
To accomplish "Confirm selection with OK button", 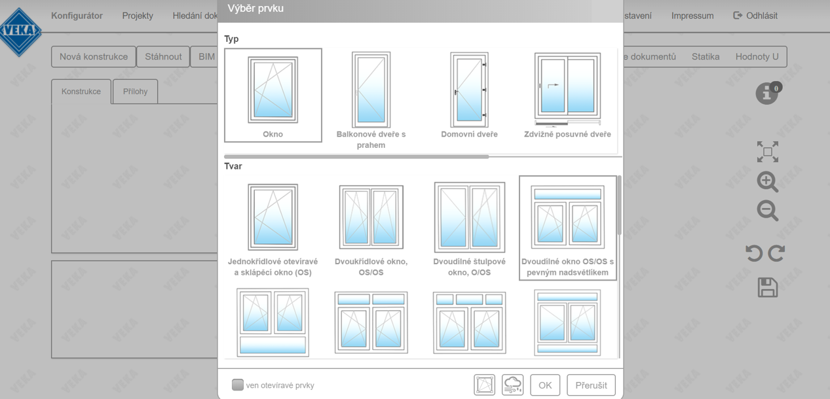I will pos(545,385).
